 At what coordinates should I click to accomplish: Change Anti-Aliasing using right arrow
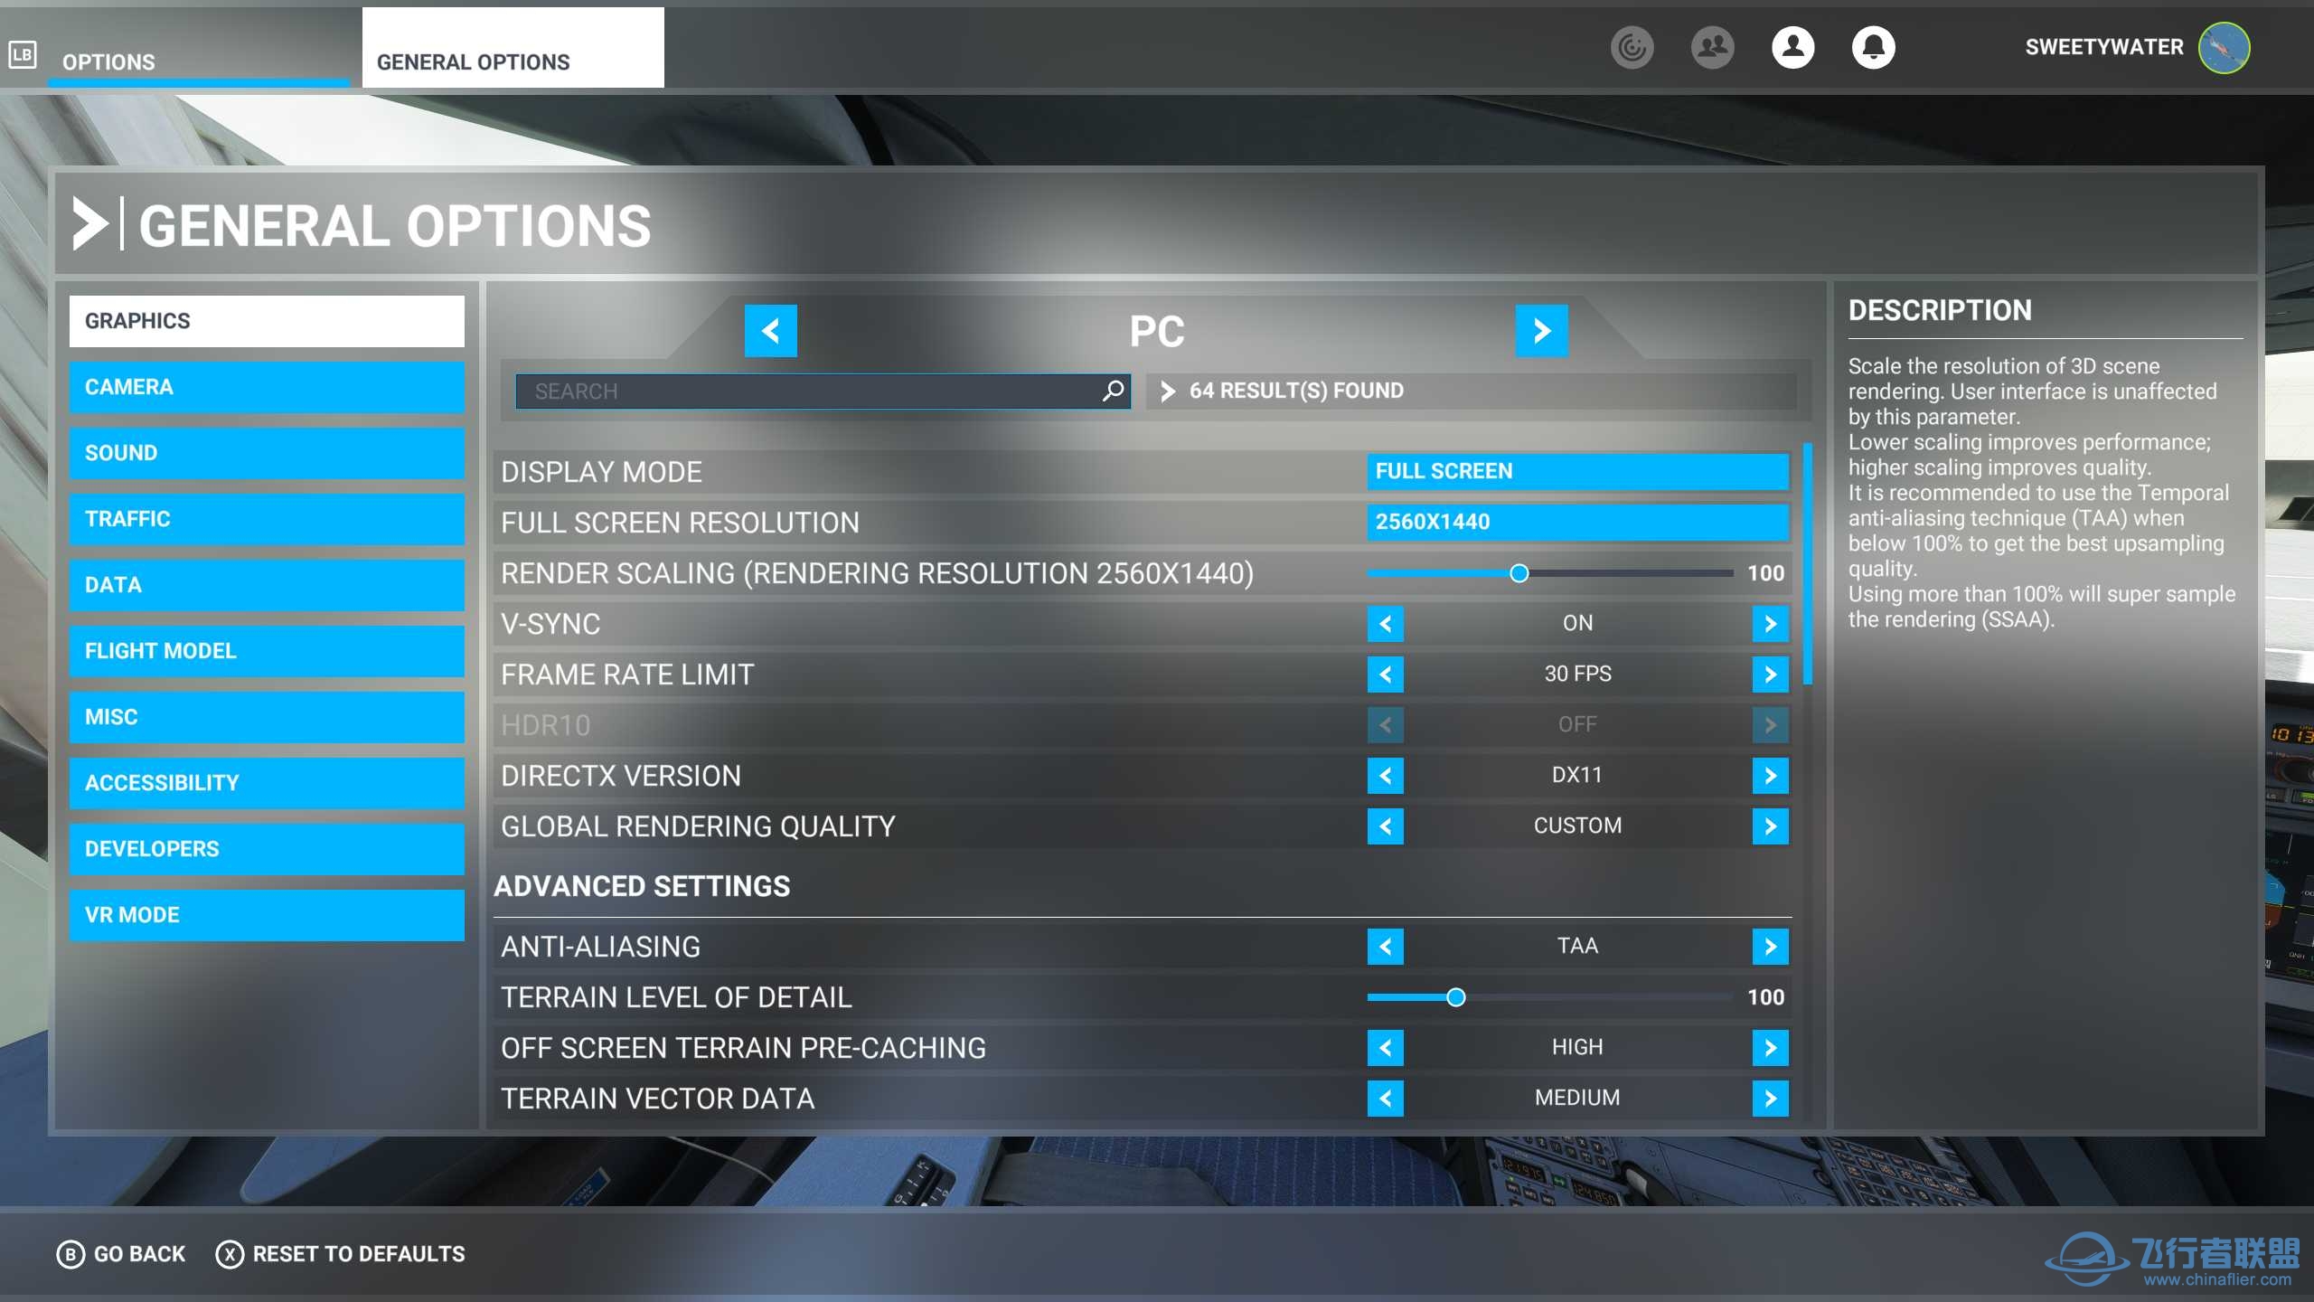point(1770,947)
